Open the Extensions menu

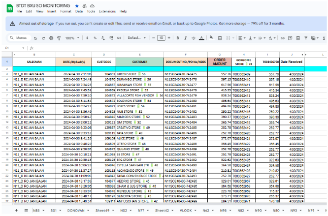pyautogui.click(x=106, y=10)
